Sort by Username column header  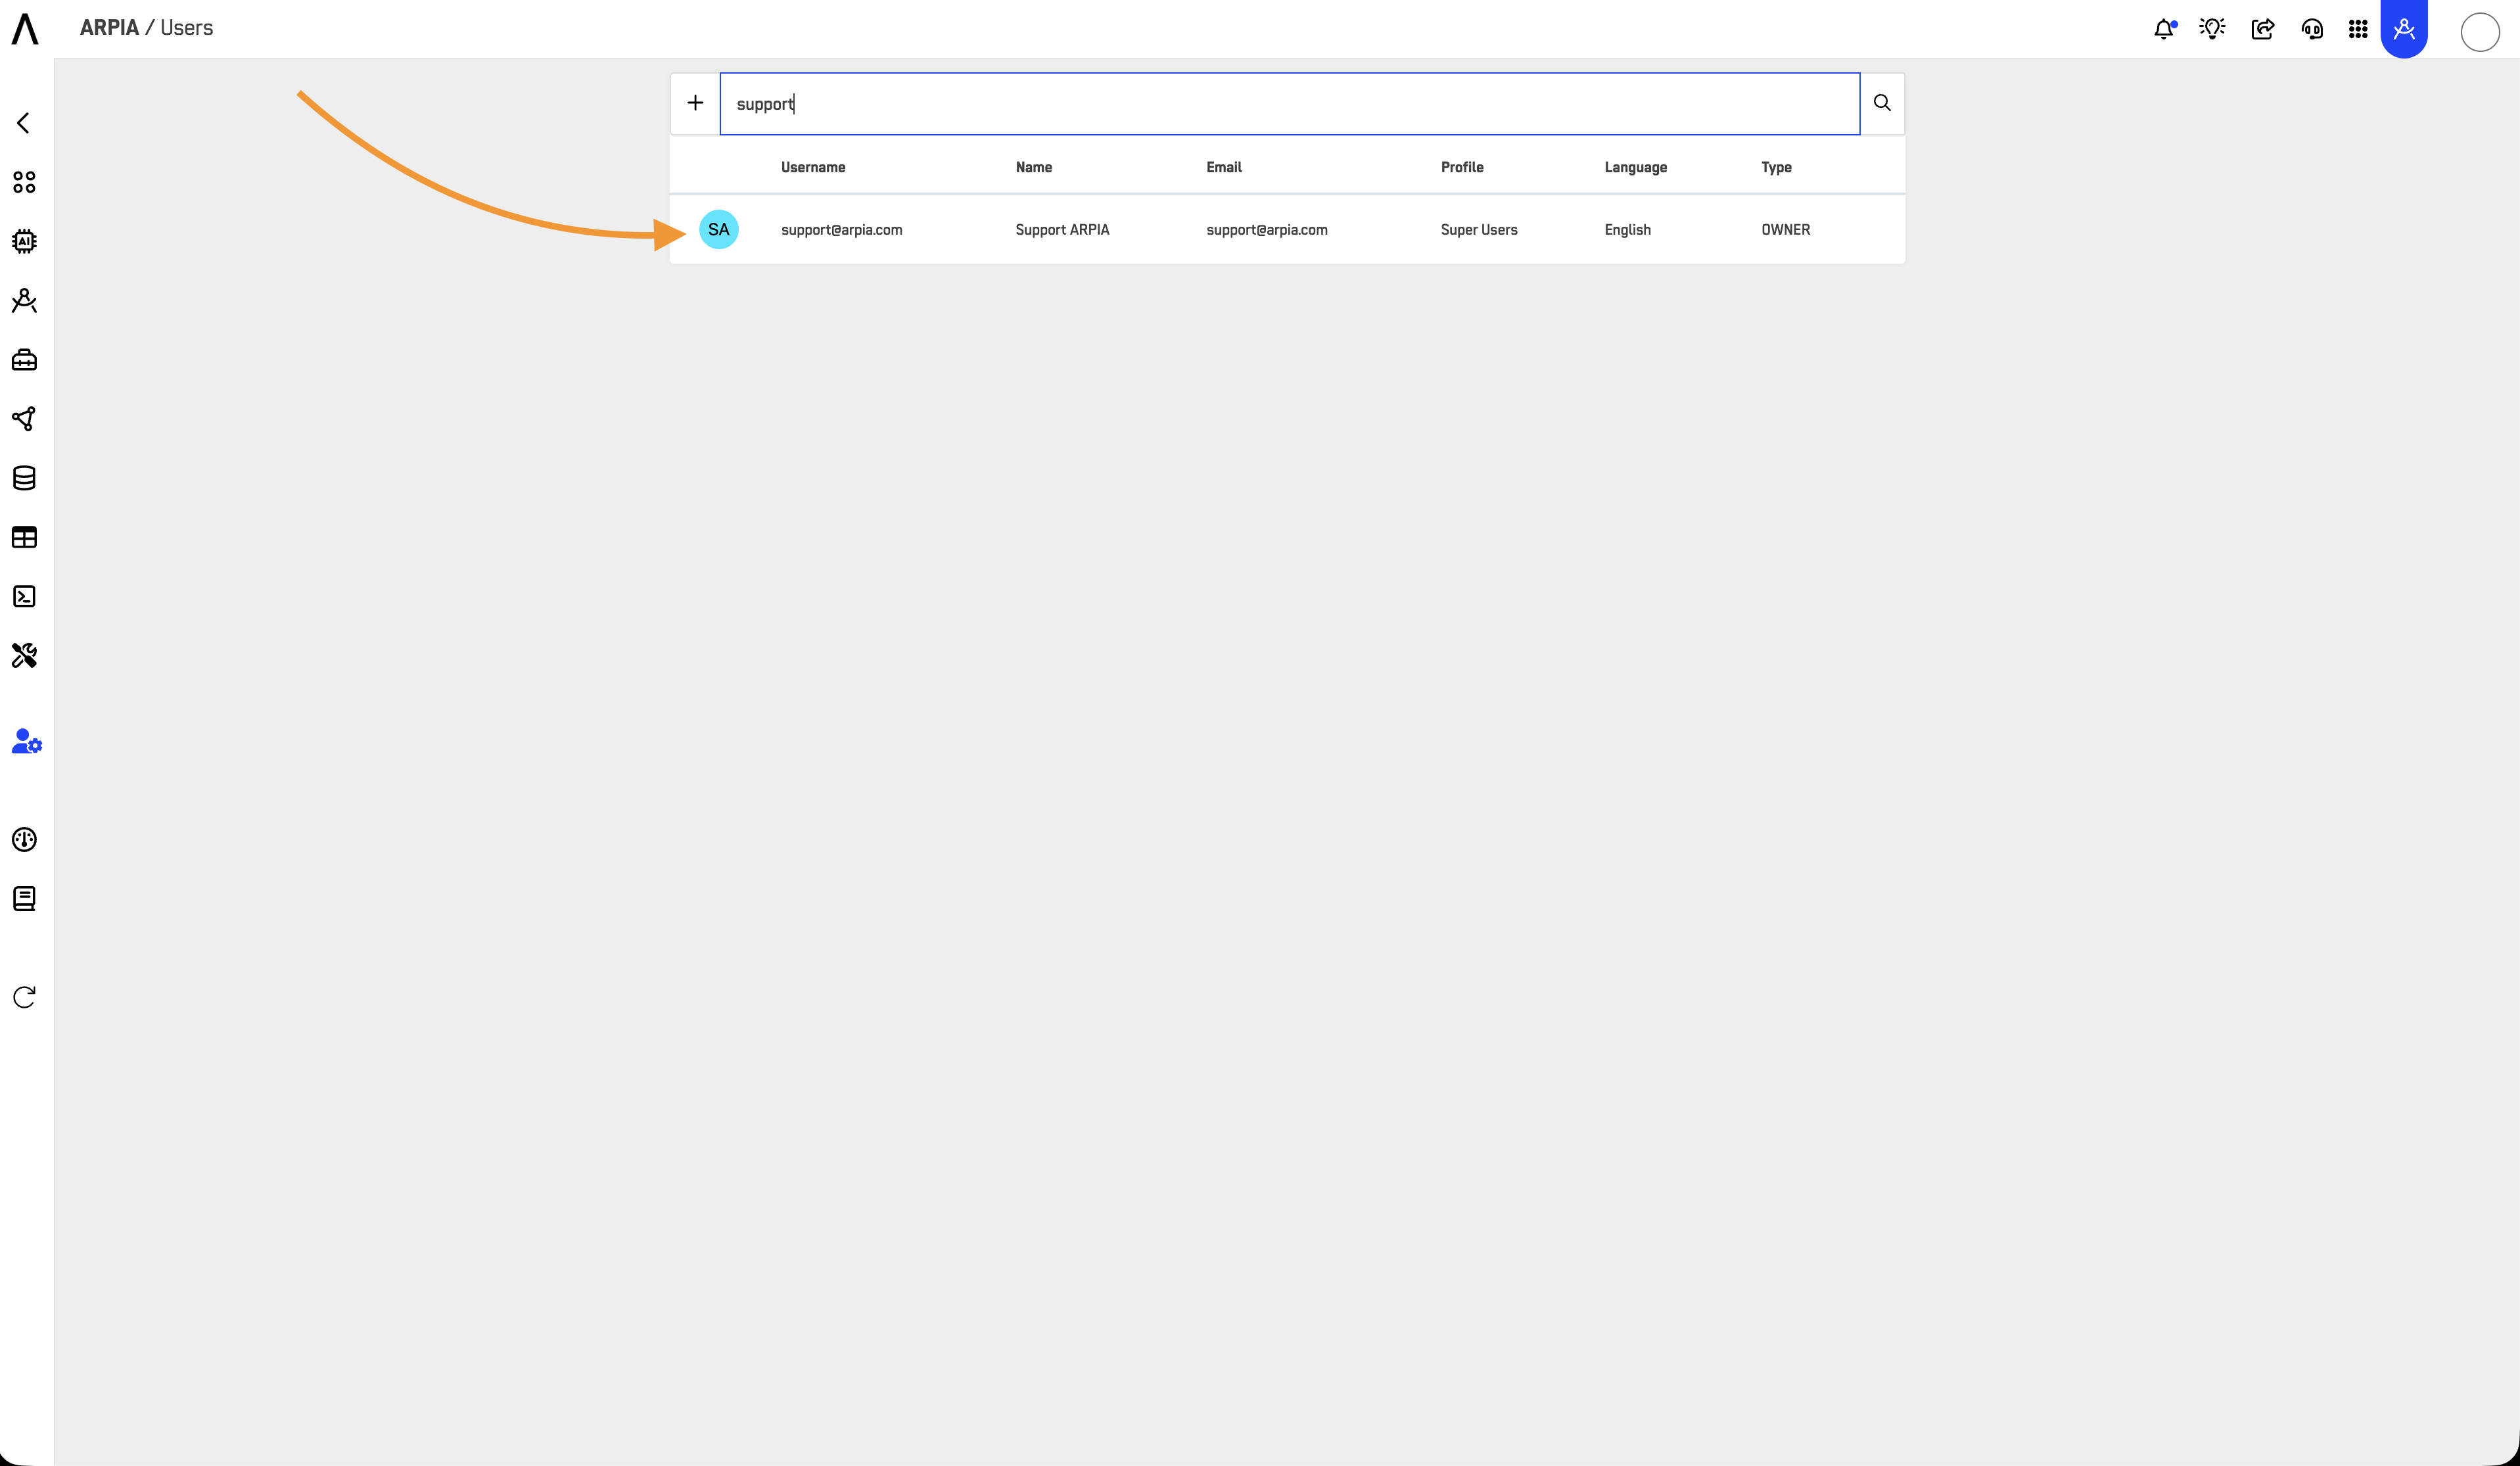[x=813, y=167]
